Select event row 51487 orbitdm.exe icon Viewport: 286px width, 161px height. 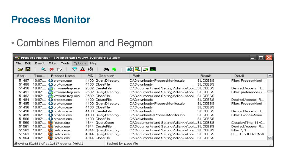click(51, 80)
